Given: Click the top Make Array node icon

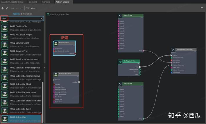Looking at the screenshot, I should 120,16.
